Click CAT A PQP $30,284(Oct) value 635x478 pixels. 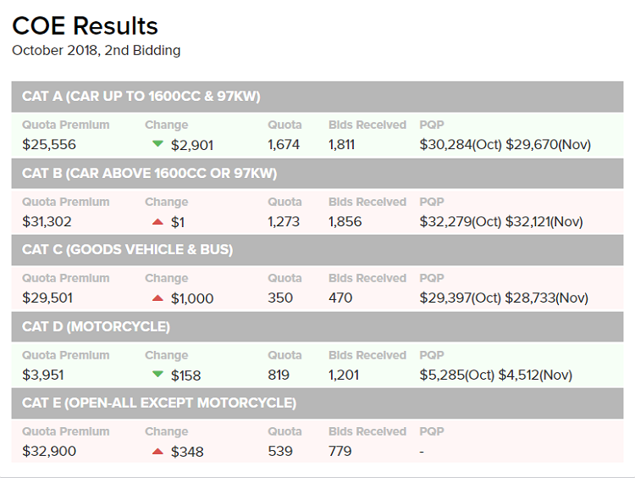pos(461,145)
